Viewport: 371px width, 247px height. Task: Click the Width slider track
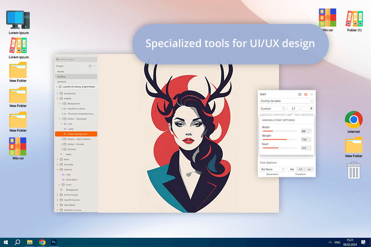280,131
